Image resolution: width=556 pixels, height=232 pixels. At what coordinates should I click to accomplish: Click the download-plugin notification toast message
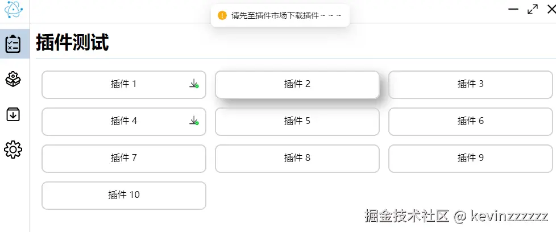286,15
